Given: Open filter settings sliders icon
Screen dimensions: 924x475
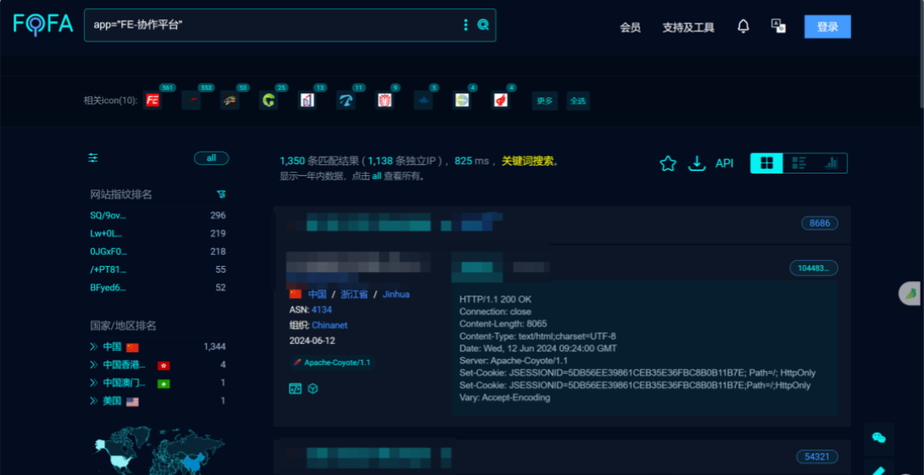Looking at the screenshot, I should [x=93, y=157].
